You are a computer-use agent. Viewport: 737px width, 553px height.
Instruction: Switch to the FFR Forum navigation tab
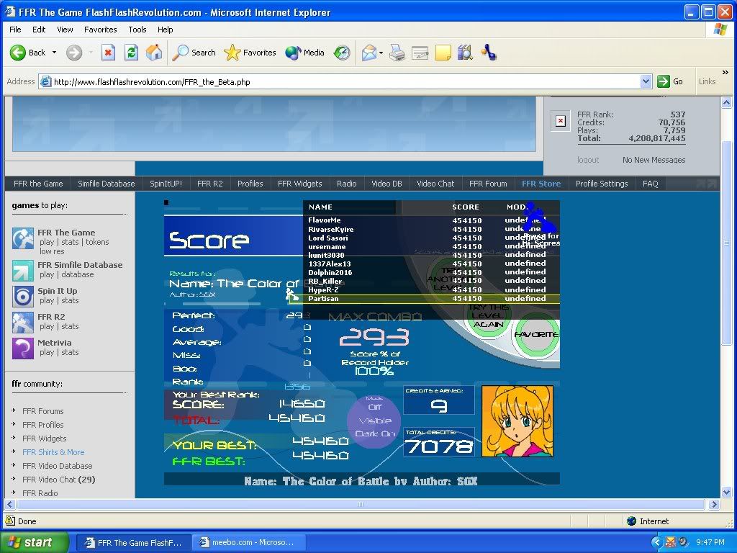[x=488, y=184]
